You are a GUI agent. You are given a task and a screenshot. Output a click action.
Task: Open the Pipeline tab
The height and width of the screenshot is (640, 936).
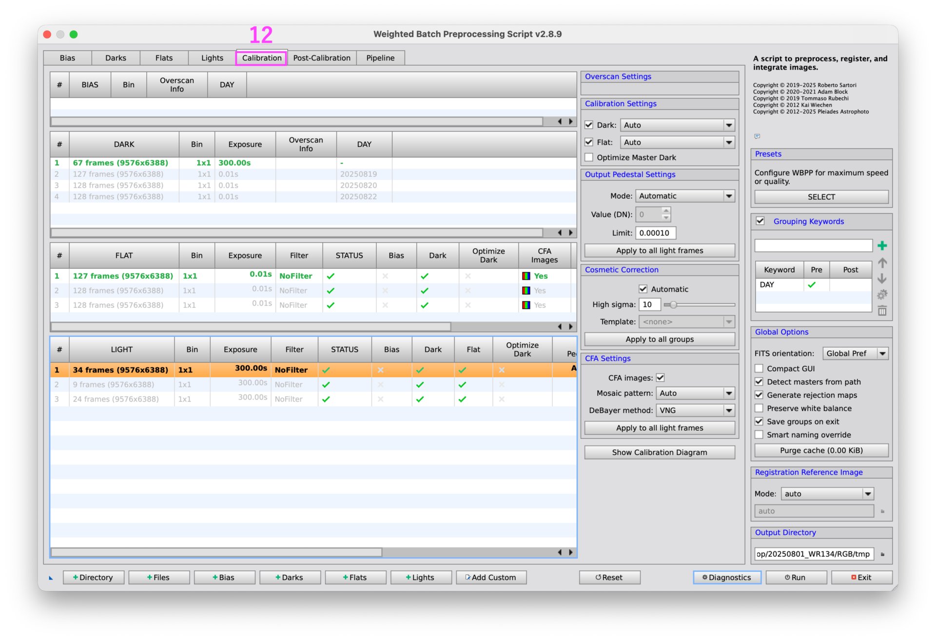tap(380, 58)
